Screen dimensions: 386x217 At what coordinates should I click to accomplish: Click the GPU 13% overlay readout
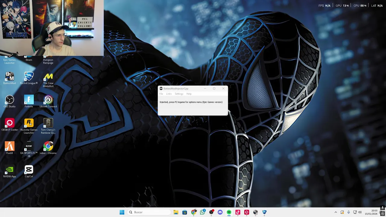click(x=342, y=6)
